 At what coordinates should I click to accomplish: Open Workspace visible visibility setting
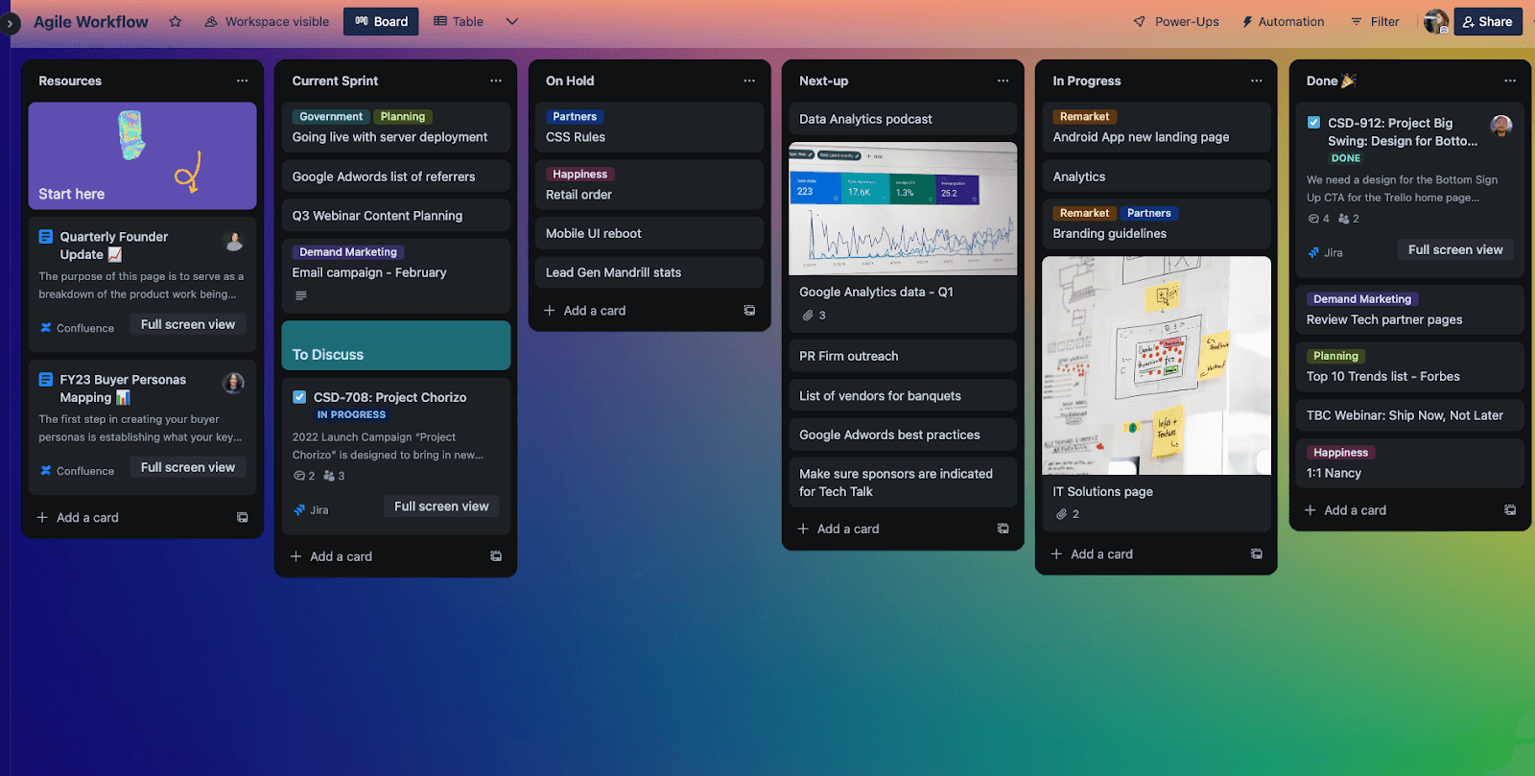coord(267,21)
